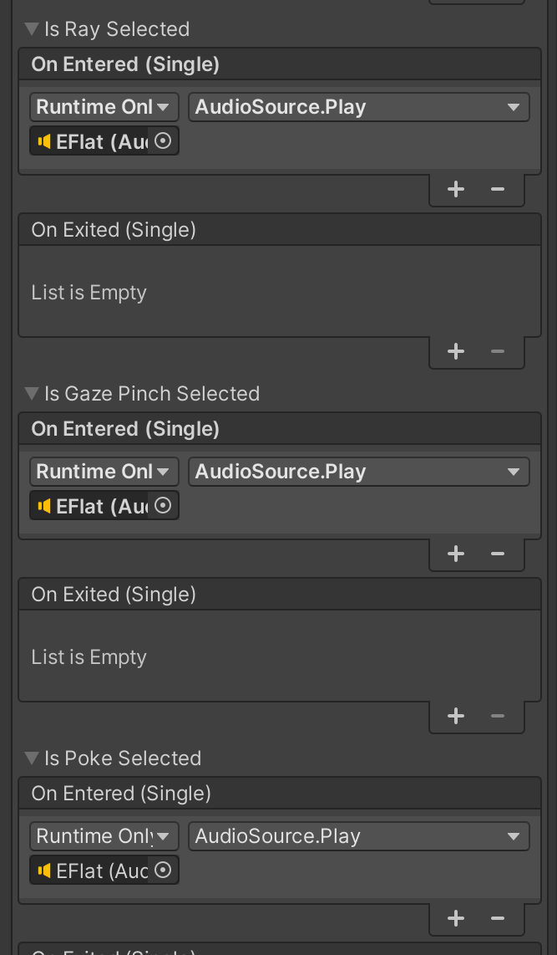Open Runtime Only dropdown under Is Gaze Pinch Selected
557x955 pixels.
[x=104, y=472]
